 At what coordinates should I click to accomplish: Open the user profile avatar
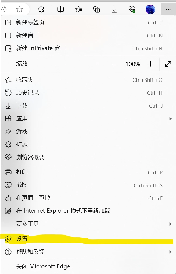pyautogui.click(x=150, y=9)
